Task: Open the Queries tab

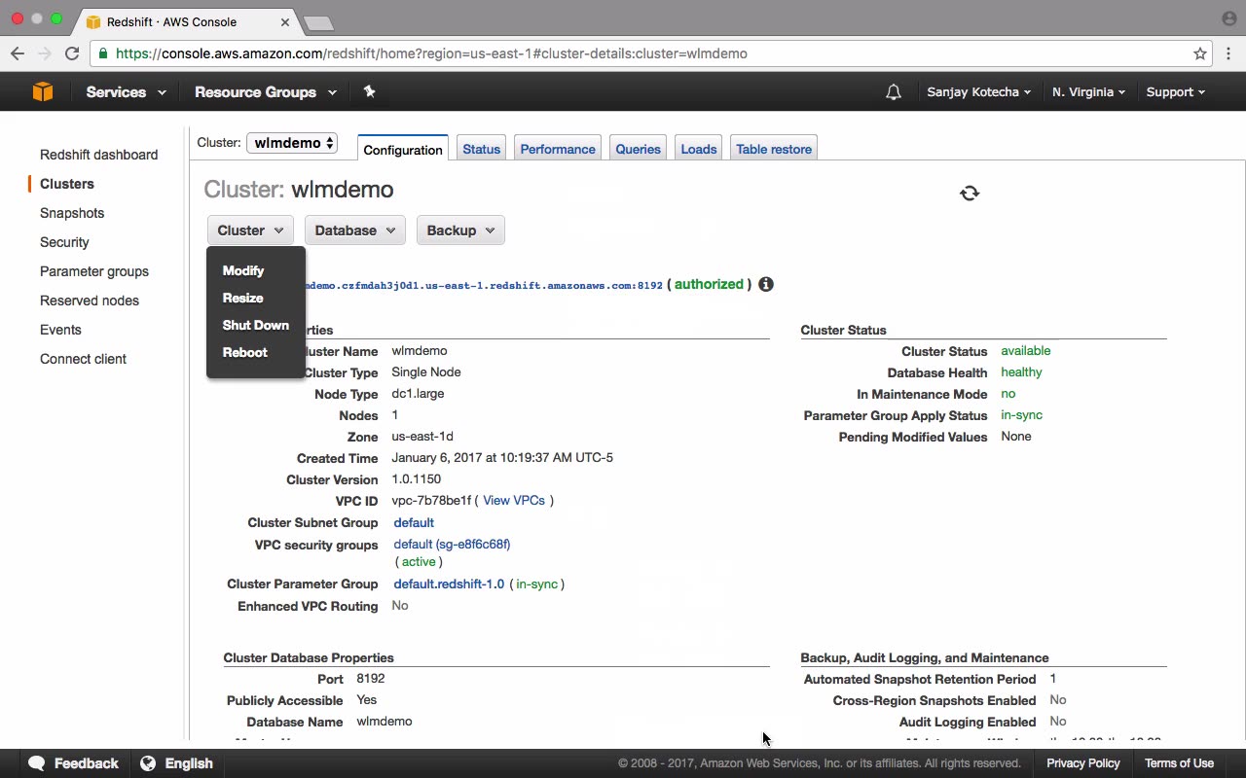Action: coord(639,149)
